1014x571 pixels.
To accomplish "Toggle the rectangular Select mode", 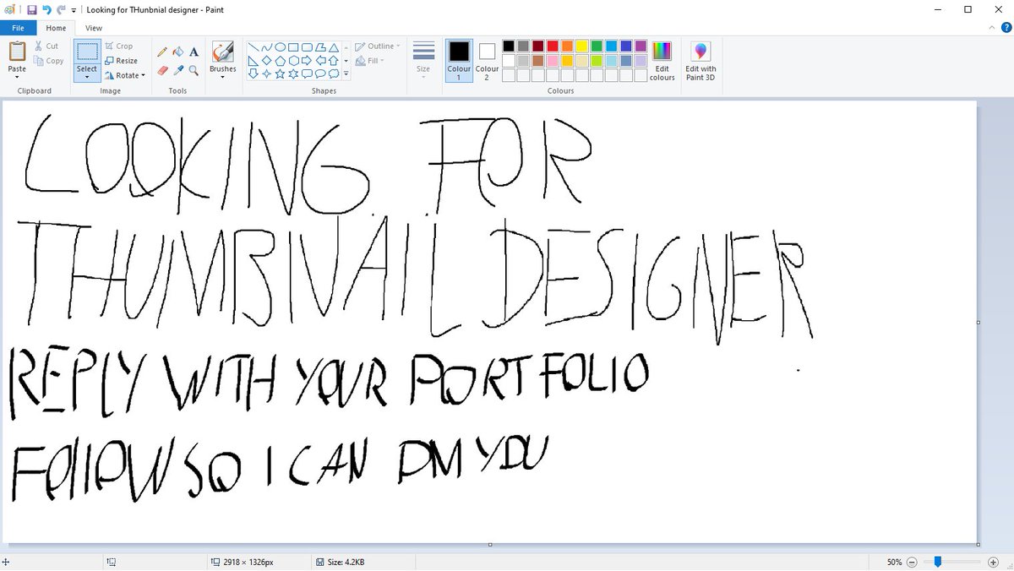I will click(87, 51).
